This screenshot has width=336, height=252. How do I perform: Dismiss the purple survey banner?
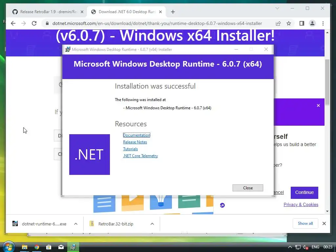coord(318,105)
